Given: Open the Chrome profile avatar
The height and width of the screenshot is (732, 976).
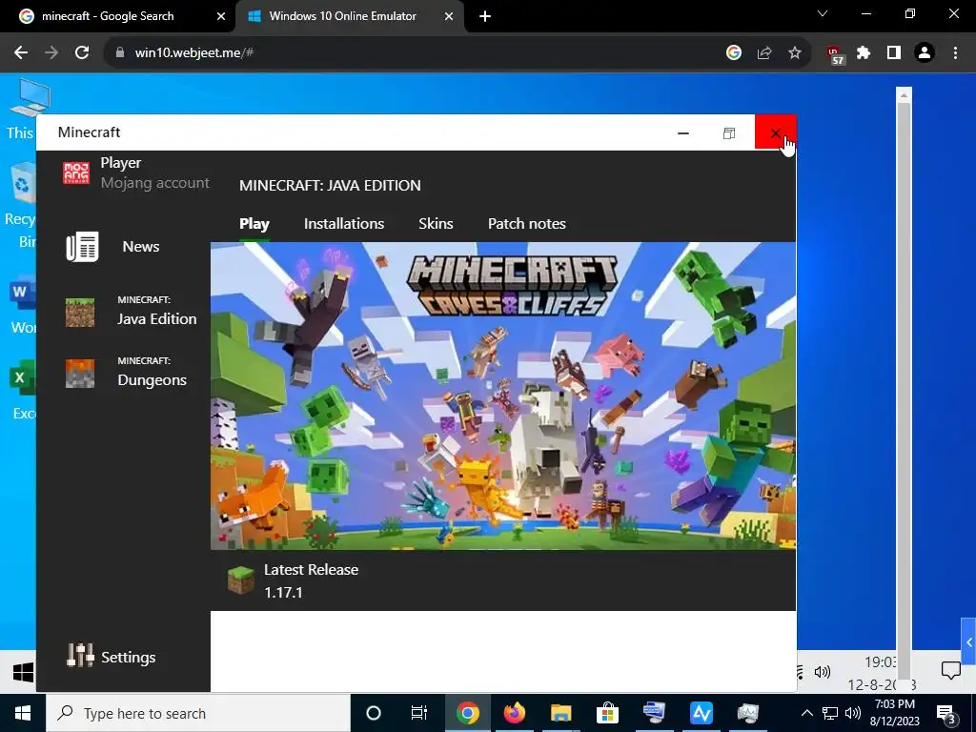Looking at the screenshot, I should click(925, 53).
